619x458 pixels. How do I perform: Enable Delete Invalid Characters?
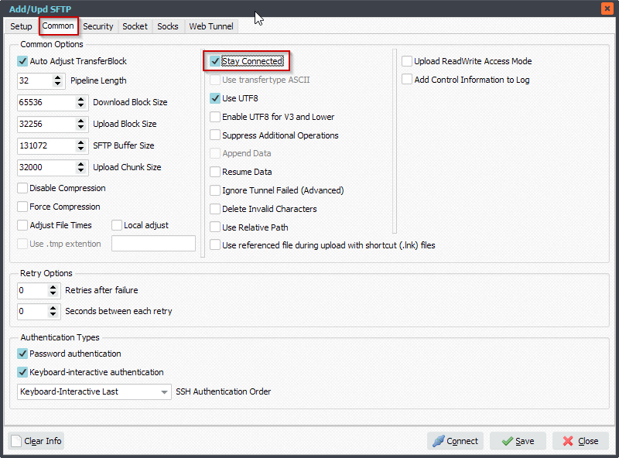[x=214, y=209]
